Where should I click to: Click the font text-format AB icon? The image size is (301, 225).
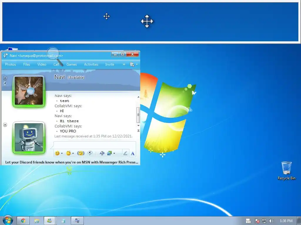click(102, 153)
